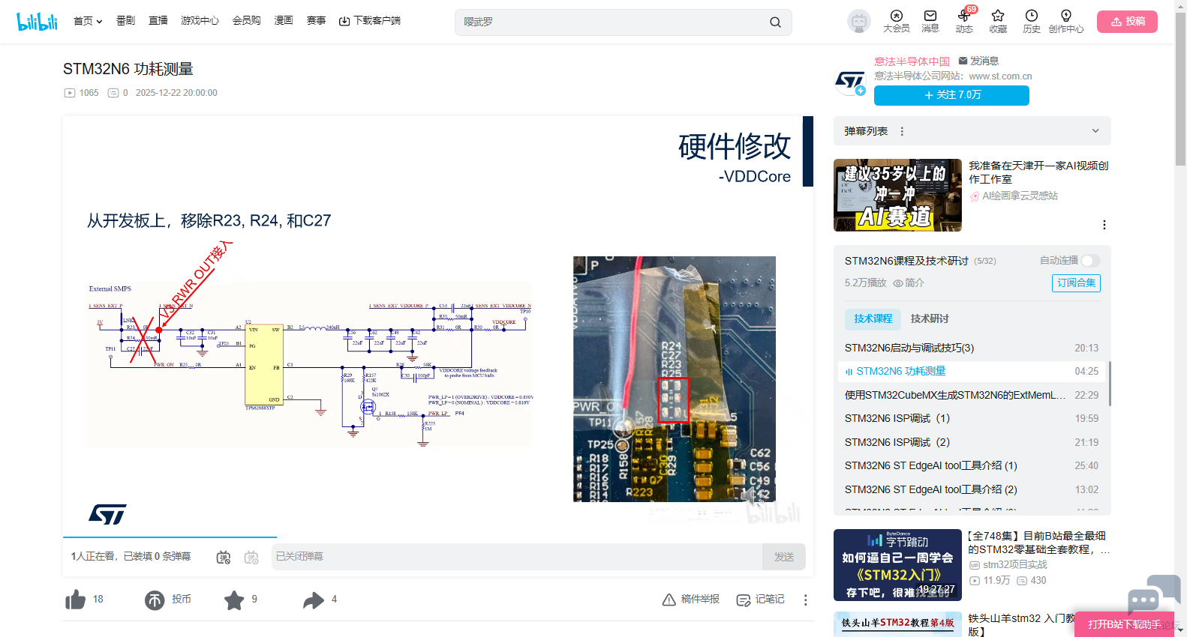Play STM32N6启动与调试技巧(3) episode
1187x637 pixels.
click(x=972, y=348)
